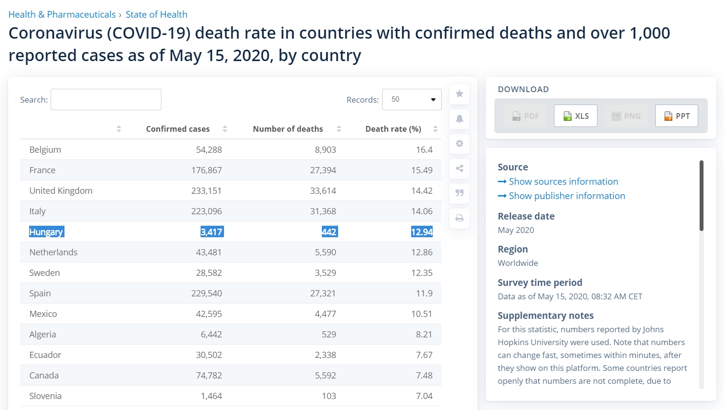
Task: Open State of Health breadcrumb link
Action: (x=157, y=14)
